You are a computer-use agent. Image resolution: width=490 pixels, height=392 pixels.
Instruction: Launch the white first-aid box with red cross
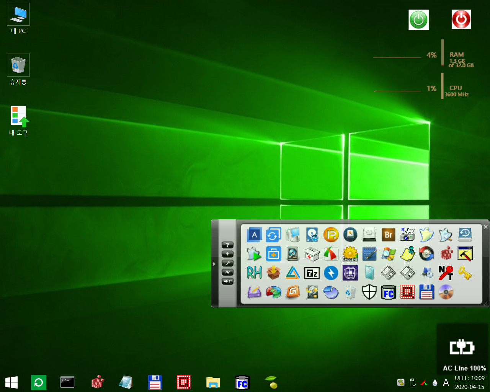click(312, 254)
